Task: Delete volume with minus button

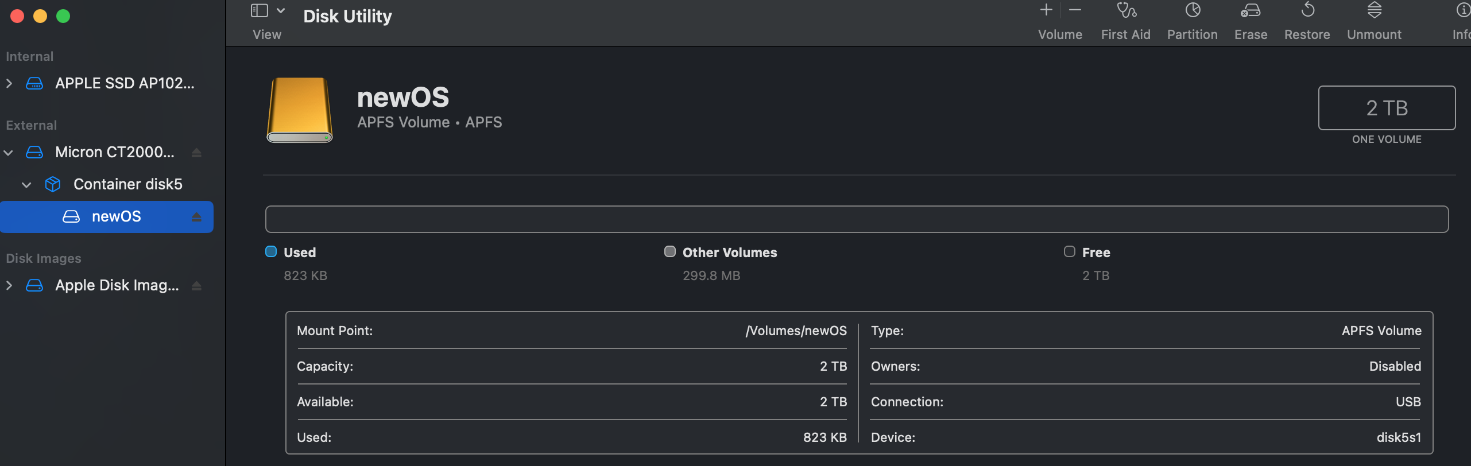Action: coord(1075,10)
